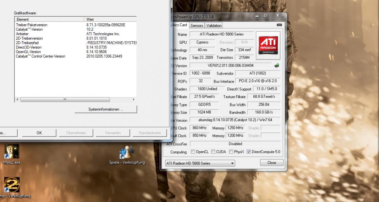Click the default Memory field 1200 MHz

point(235,136)
